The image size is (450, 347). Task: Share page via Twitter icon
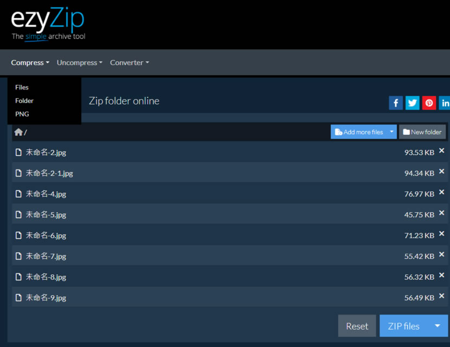pos(413,103)
